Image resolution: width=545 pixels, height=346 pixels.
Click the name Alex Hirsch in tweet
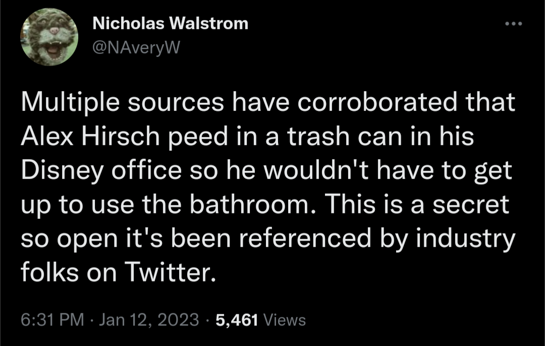(90, 136)
